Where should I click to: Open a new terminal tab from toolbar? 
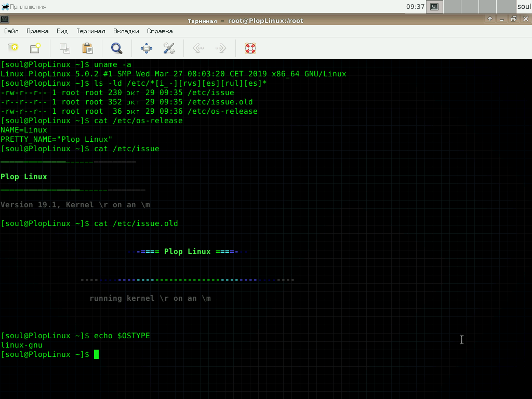point(13,48)
